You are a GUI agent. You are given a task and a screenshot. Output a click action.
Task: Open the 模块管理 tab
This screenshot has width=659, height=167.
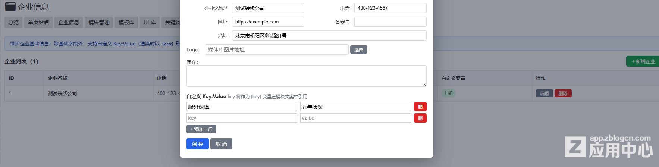pos(99,22)
